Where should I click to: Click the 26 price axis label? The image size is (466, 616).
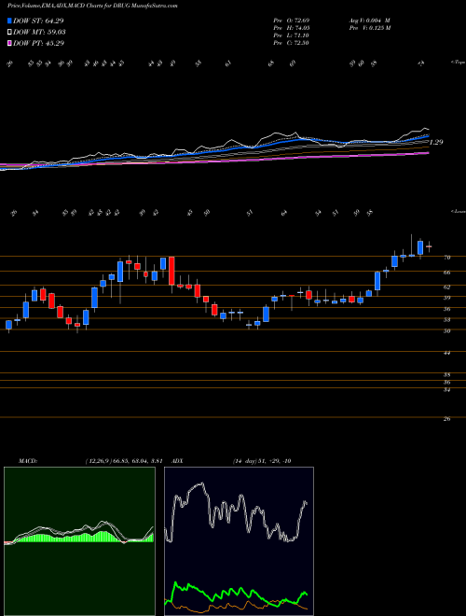coord(446,419)
